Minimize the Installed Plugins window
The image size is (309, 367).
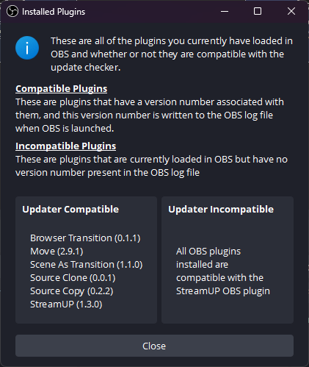click(225, 11)
